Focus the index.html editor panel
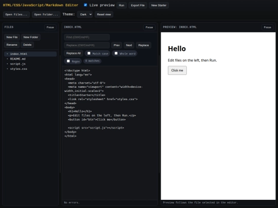Viewport: 278px width, 208px height. [x=149, y=27]
